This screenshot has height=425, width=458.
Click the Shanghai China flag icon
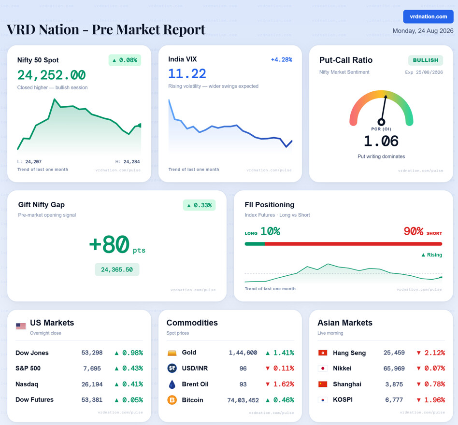[x=323, y=384]
